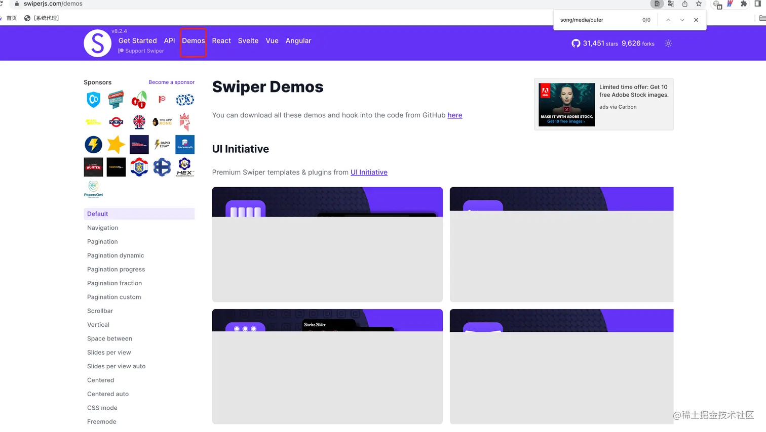Go to the Vue nav item

[272, 40]
